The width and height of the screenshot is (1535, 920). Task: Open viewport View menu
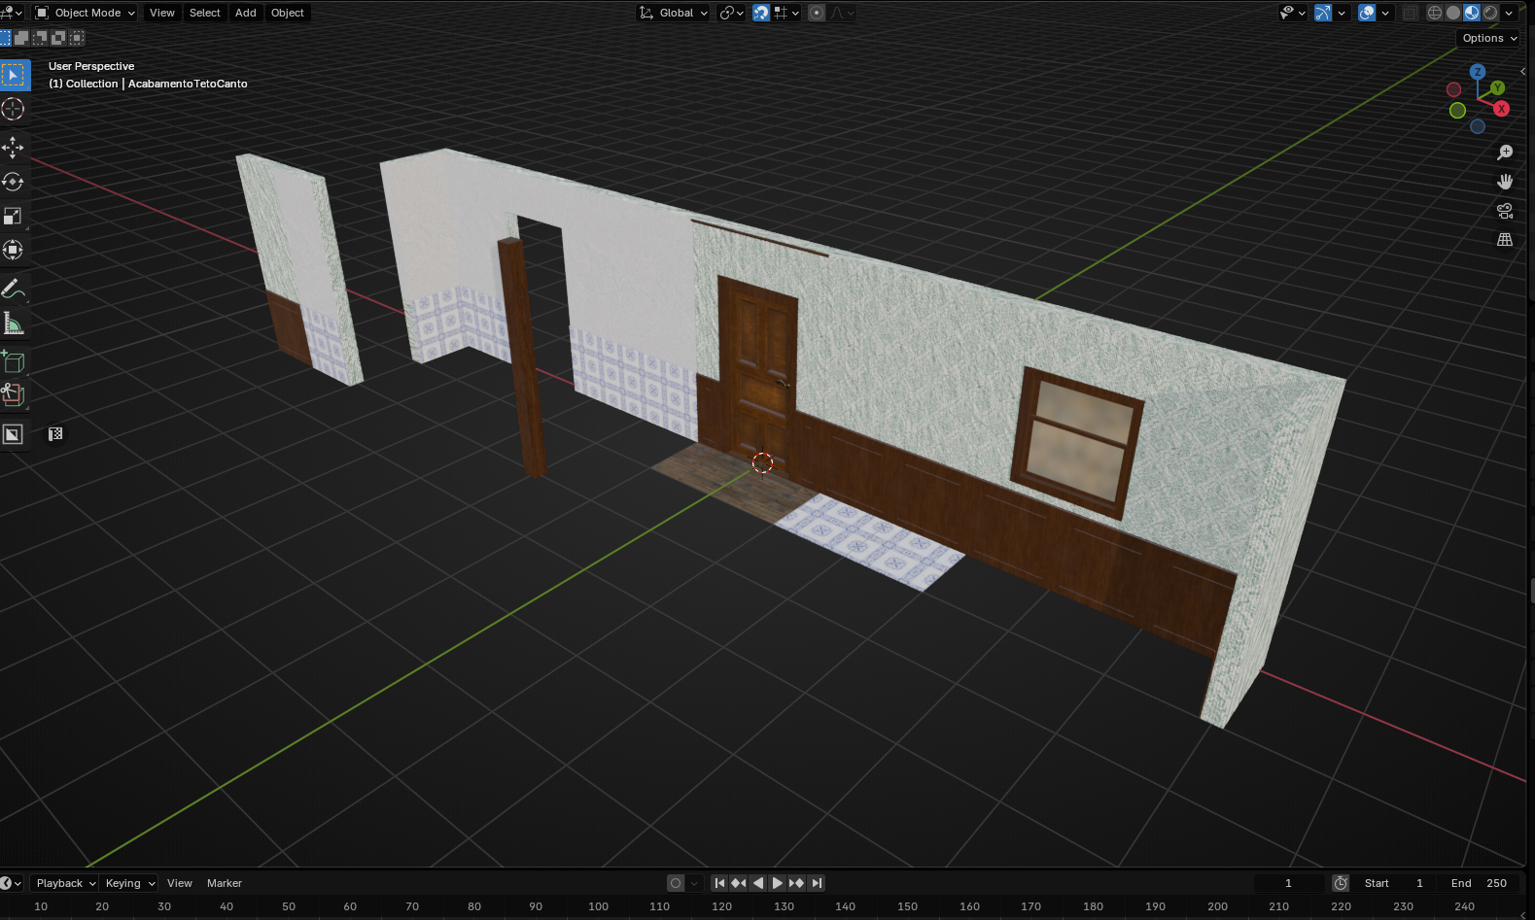click(162, 13)
